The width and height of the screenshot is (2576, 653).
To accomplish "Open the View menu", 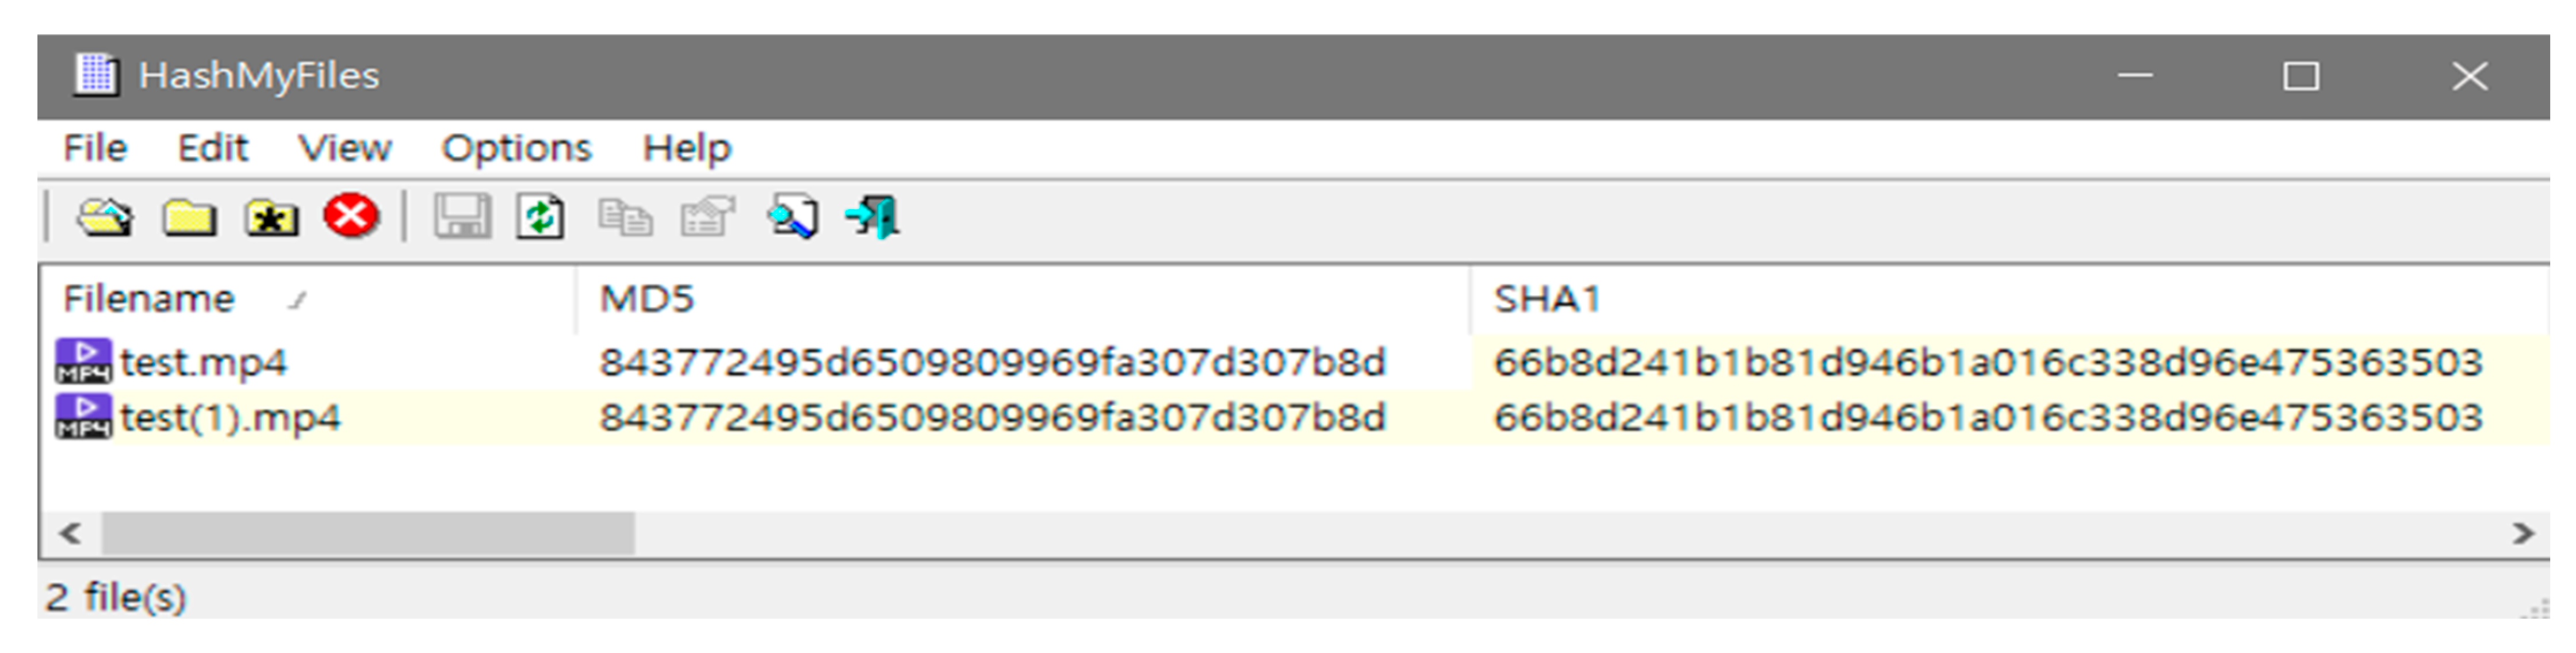I will click(x=345, y=148).
